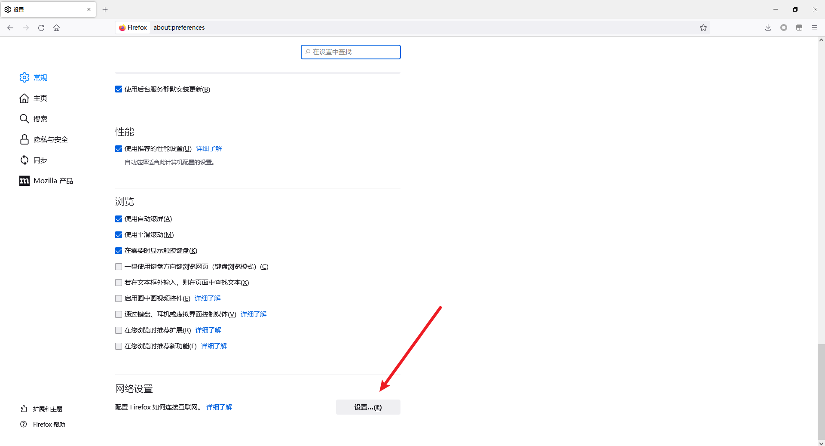Select the 同步 sync icon in the sidebar
The height and width of the screenshot is (446, 825).
(24, 160)
